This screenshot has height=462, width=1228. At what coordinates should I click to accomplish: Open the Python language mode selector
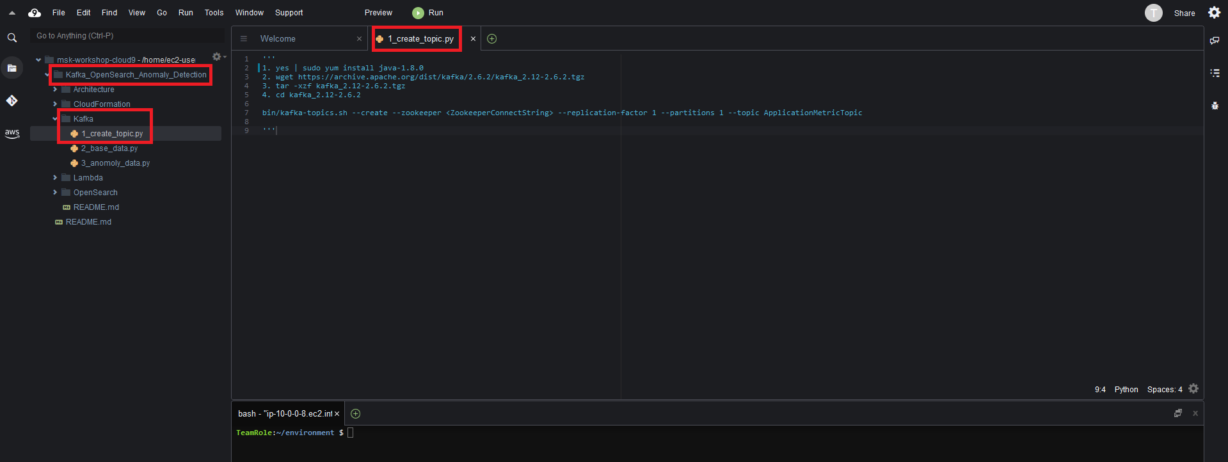tap(1126, 390)
